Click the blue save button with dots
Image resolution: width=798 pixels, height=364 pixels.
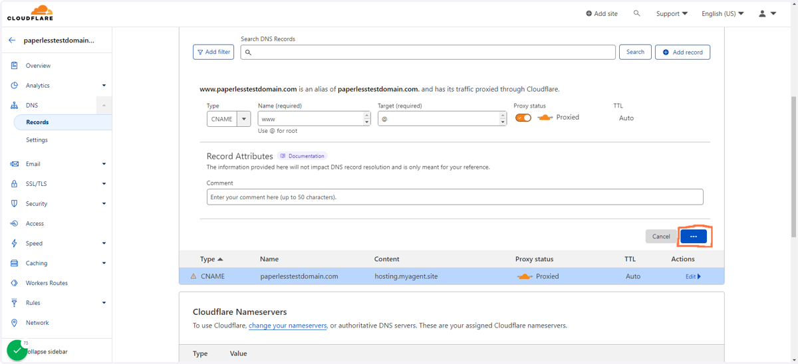694,236
